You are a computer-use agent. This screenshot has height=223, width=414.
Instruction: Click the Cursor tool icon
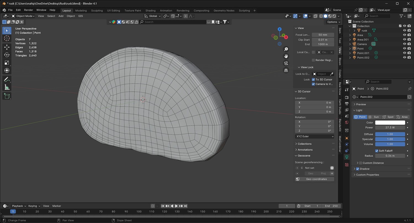pos(7,38)
